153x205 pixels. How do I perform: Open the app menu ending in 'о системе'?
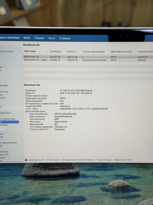click(10, 38)
